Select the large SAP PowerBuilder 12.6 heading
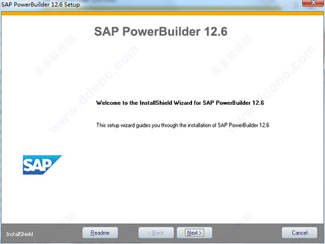Image resolution: width=325 pixels, height=244 pixels. pyautogui.click(x=161, y=31)
